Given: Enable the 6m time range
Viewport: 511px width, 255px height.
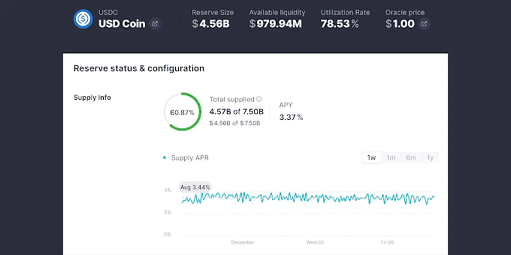Looking at the screenshot, I should point(411,157).
